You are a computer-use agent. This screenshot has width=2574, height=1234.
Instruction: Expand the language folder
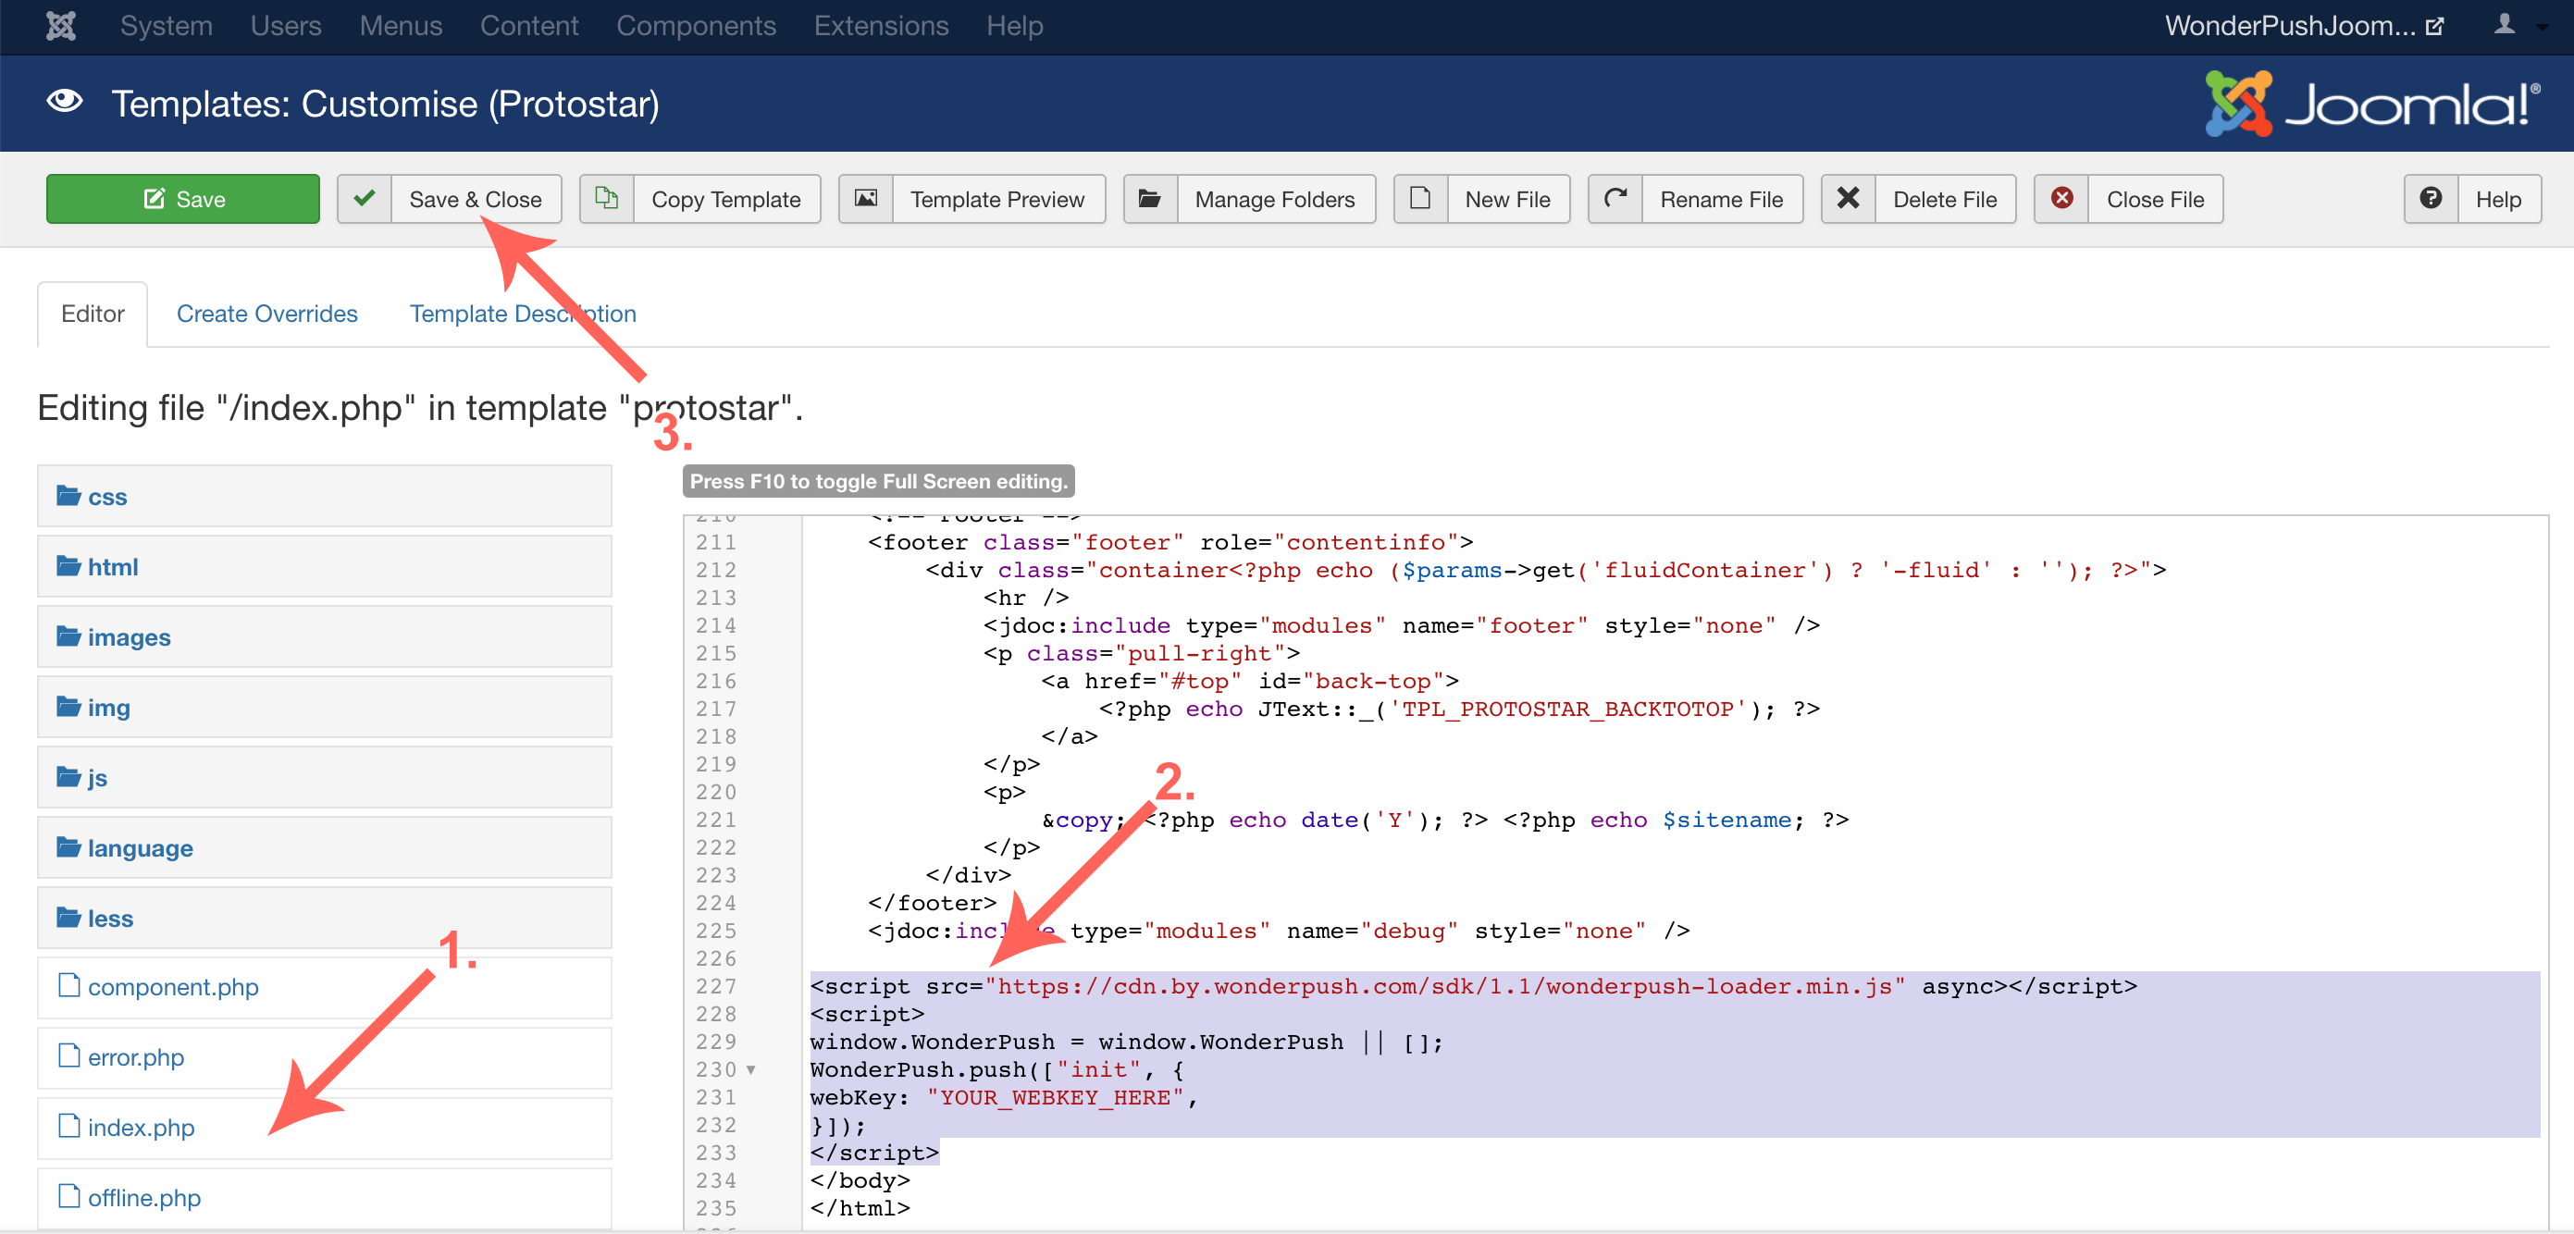[x=140, y=847]
